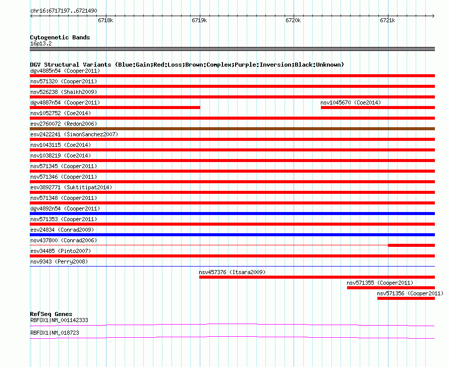Select the nsv437800 (Conrad2006) variant label

point(64,240)
